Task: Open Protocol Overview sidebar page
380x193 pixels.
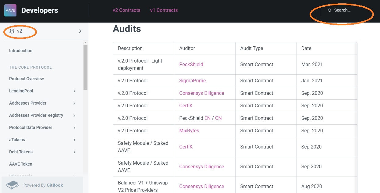Action: (27, 79)
